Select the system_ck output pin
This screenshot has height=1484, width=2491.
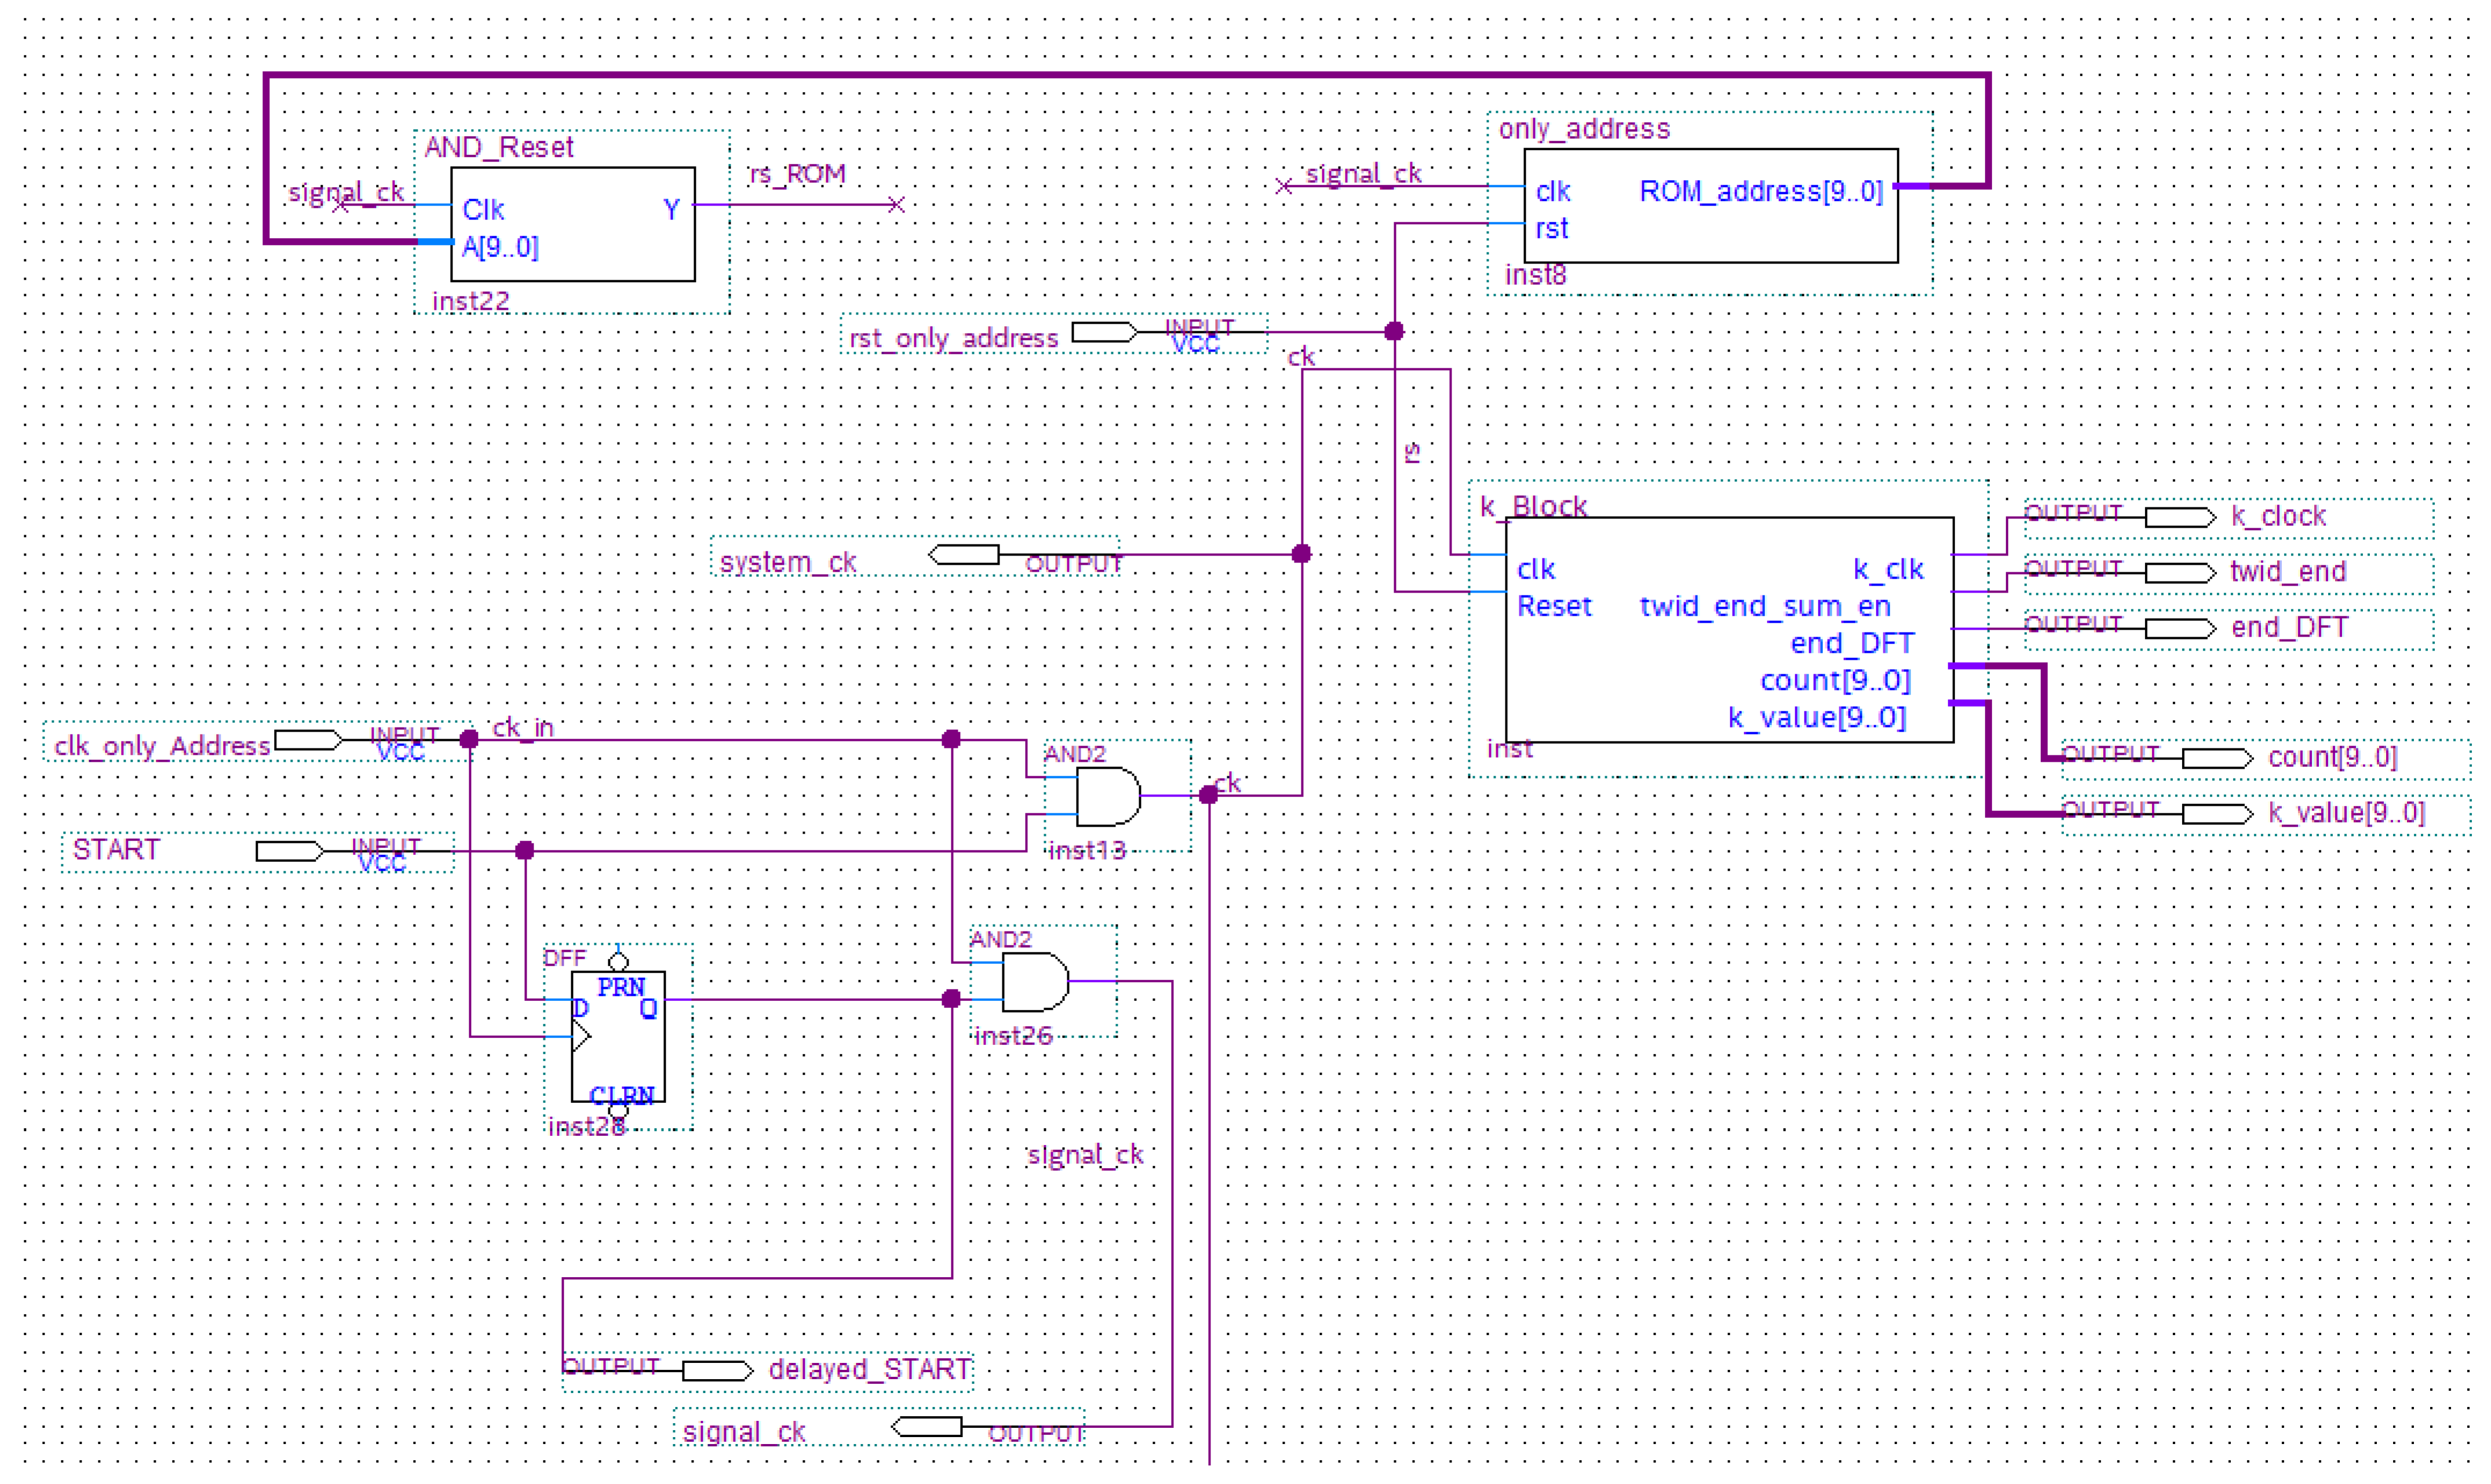(x=964, y=555)
